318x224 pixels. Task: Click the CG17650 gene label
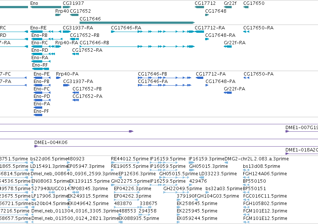tap(254, 3)
